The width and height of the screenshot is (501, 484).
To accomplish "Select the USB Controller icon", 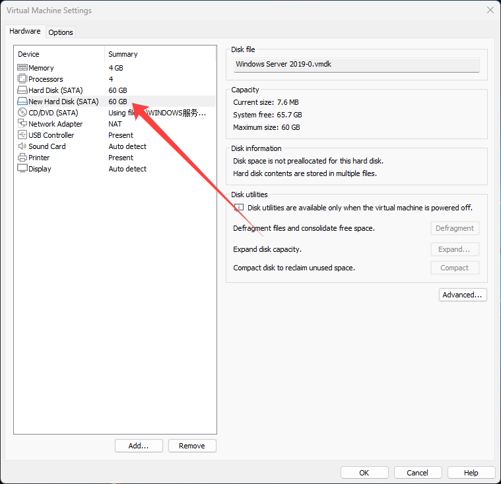I will [22, 135].
